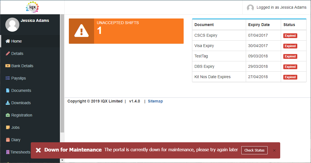Image resolution: width=311 pixels, height=163 pixels.
Task: Click the Downloads arrow icon
Action: (8, 103)
